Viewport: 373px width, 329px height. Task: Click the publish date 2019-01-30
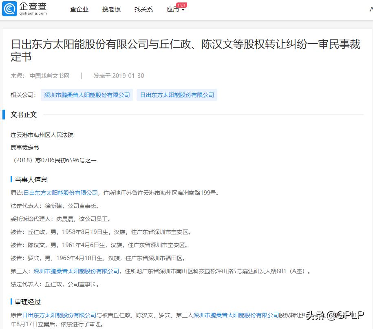pos(128,75)
